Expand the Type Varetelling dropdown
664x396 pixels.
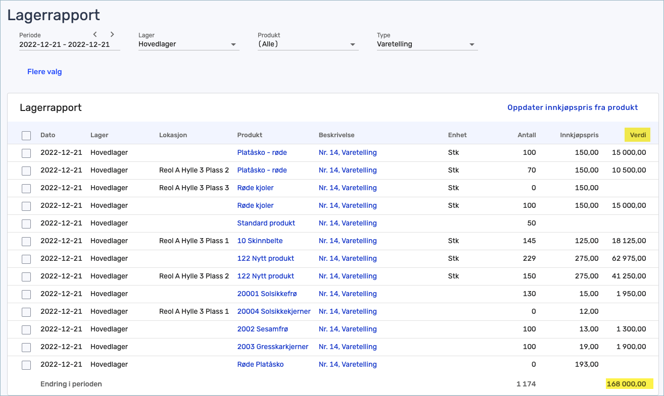426,44
